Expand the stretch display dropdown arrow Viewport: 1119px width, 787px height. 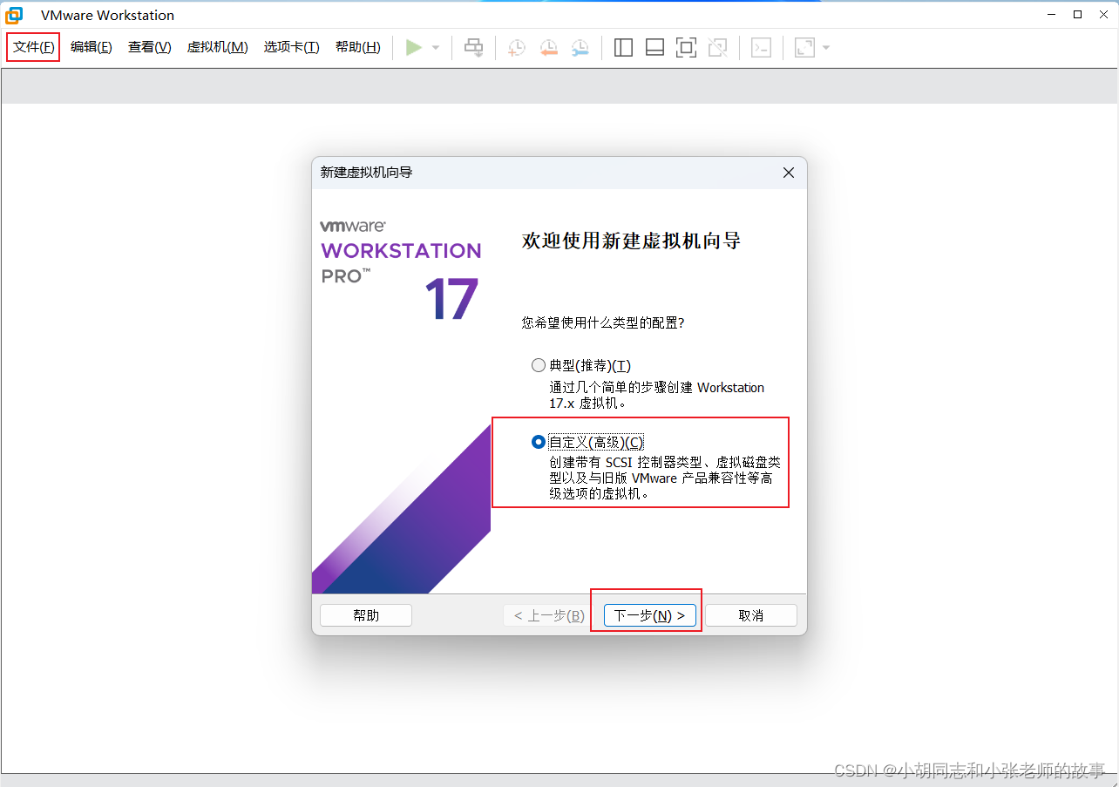(x=826, y=48)
